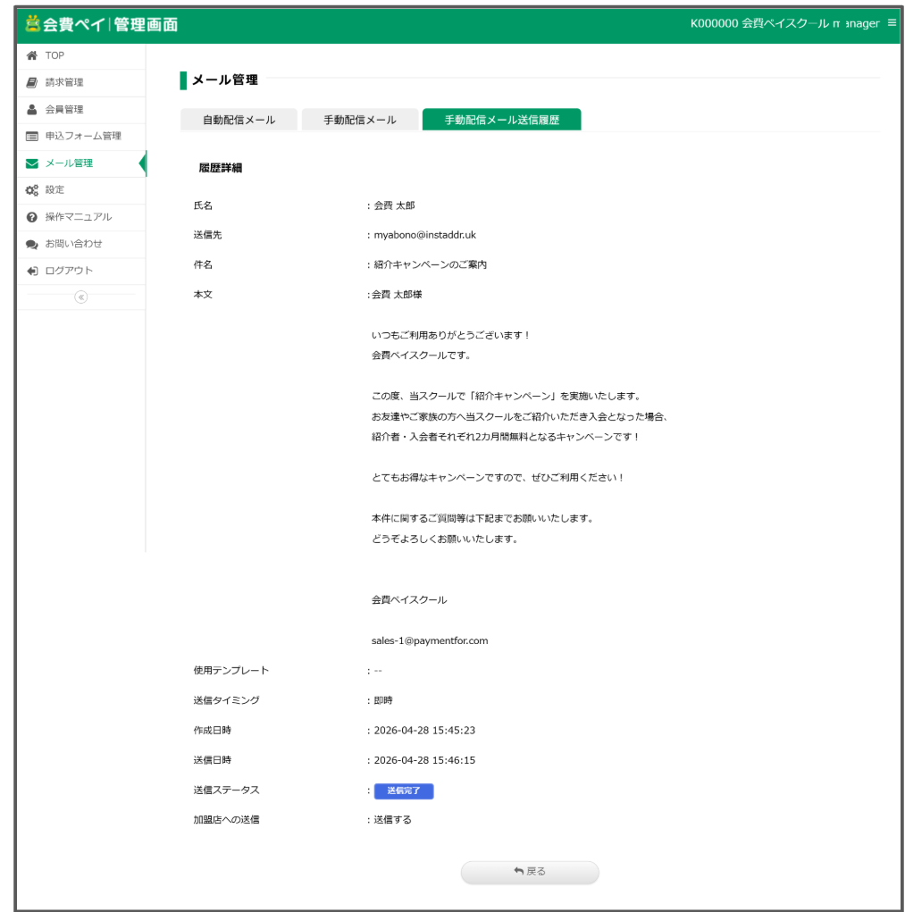Click the logout arrow icon beside ログアウト
The height and width of the screenshot is (912, 905).
[32, 271]
